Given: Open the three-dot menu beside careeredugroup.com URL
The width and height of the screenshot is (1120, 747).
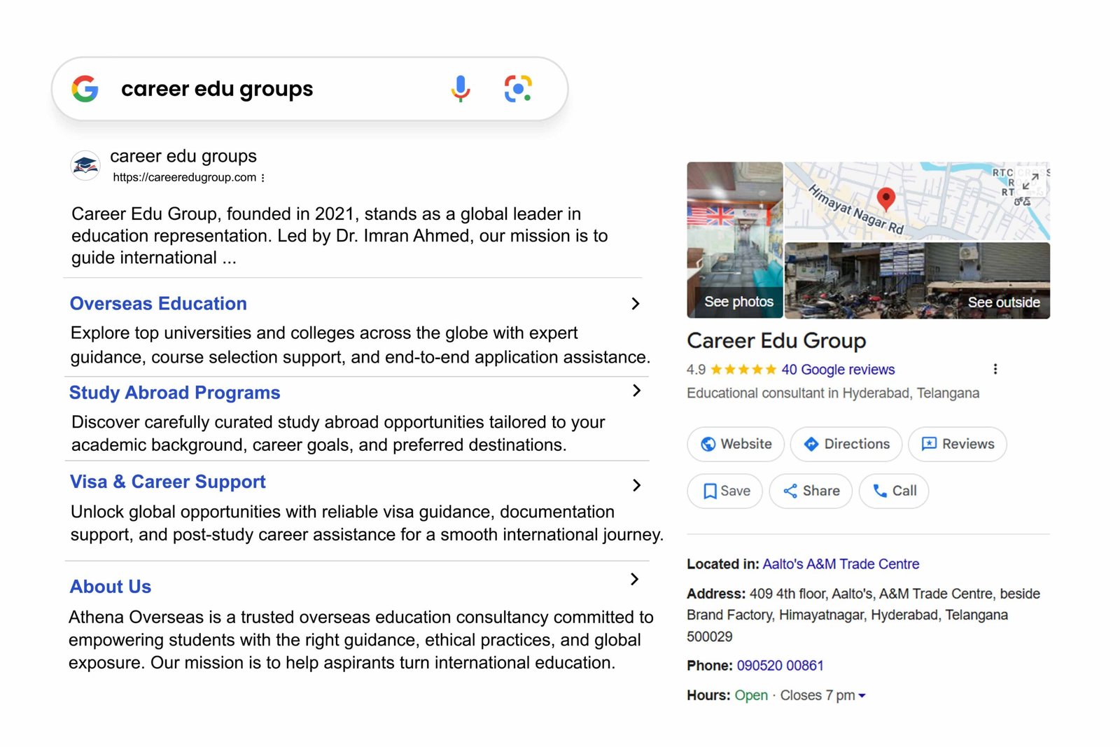Looking at the screenshot, I should pyautogui.click(x=262, y=178).
